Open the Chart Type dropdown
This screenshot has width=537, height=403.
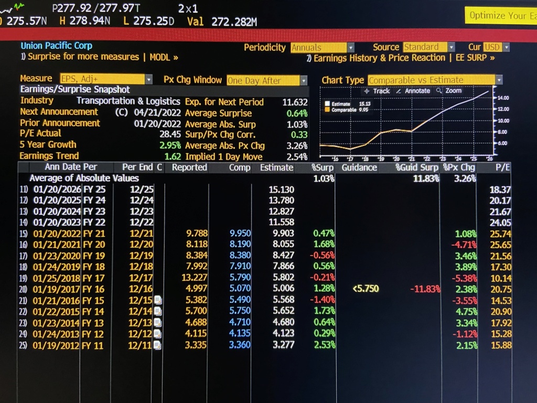435,80
